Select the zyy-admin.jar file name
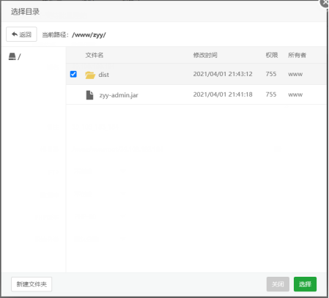 click(119, 95)
